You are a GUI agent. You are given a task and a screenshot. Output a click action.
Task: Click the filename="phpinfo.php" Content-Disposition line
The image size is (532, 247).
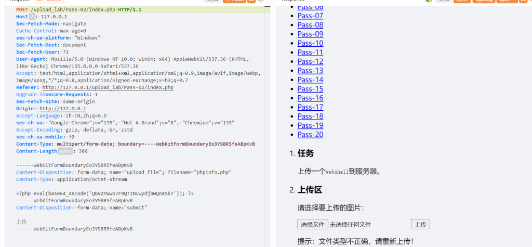click(124, 173)
